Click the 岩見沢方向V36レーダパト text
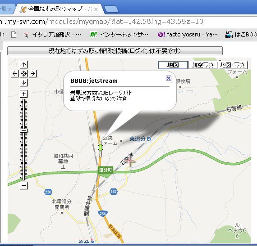257x246 pixels. click(101, 93)
